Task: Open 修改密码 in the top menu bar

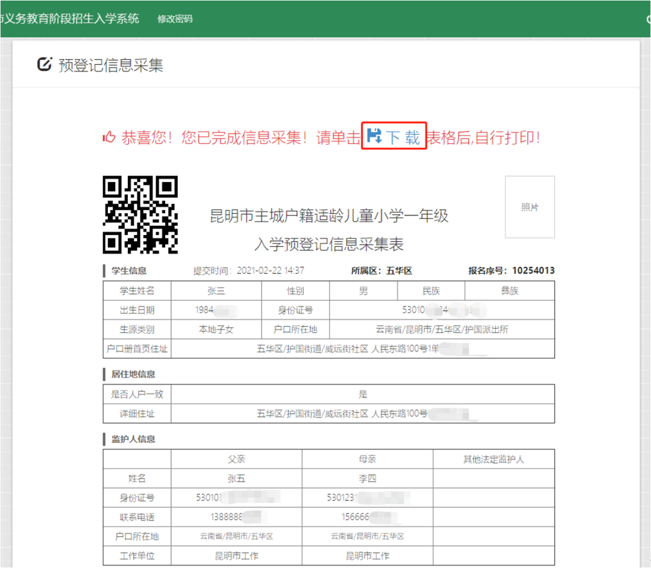Action: coord(175,19)
